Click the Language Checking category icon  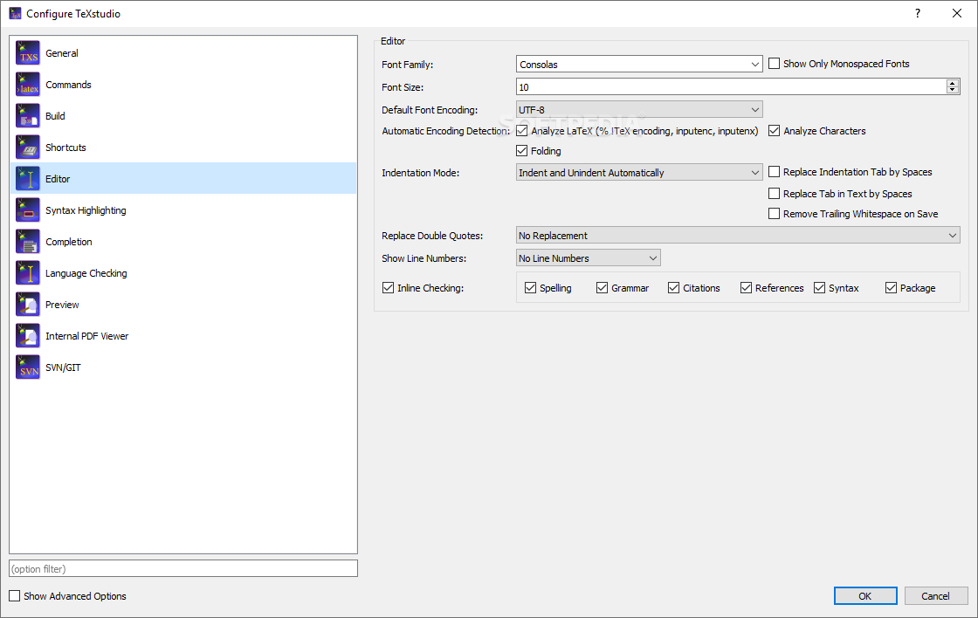point(28,273)
